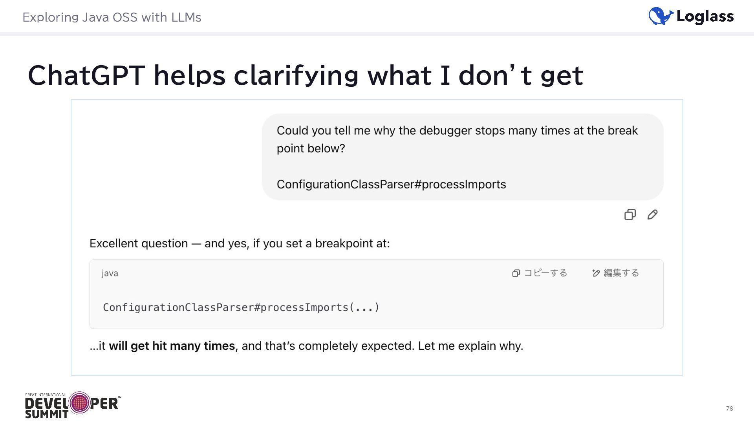
Task: Click the Great International text above DEVEL
Action: (45, 395)
